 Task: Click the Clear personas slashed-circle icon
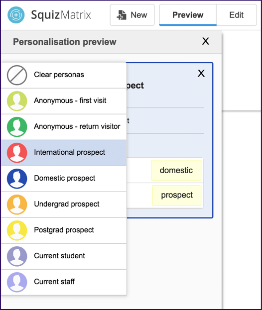17,75
